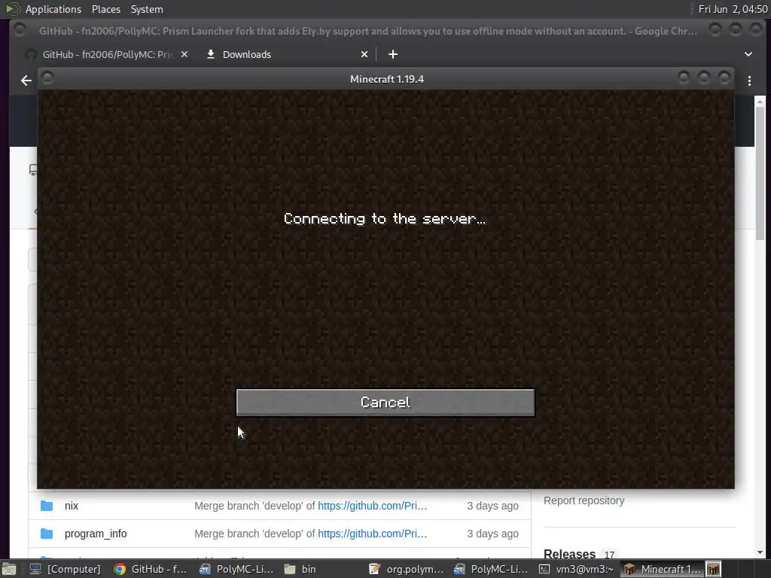Open the Places menu
771x578 pixels.
click(x=105, y=9)
